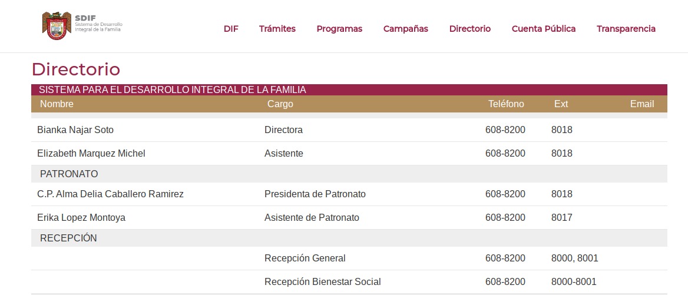Click the RECEPCIÓN section header row
Screen dimensions: 688x295
point(68,238)
